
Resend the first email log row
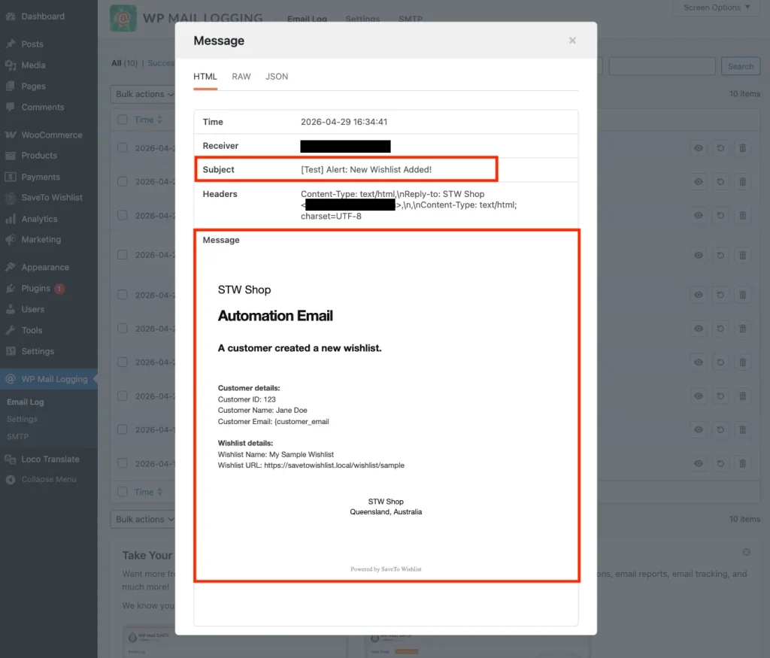pyautogui.click(x=720, y=148)
